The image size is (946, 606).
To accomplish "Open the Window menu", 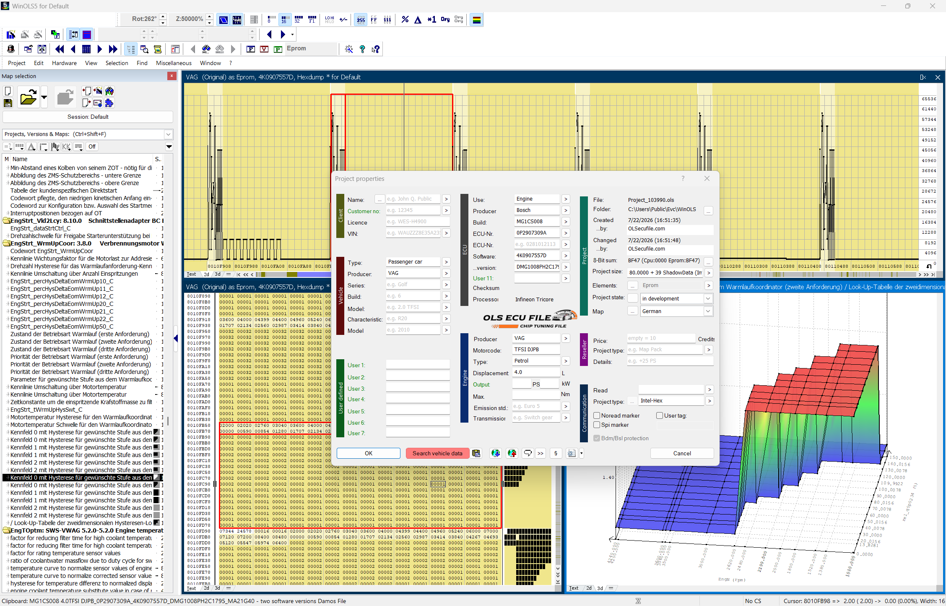I will click(211, 63).
